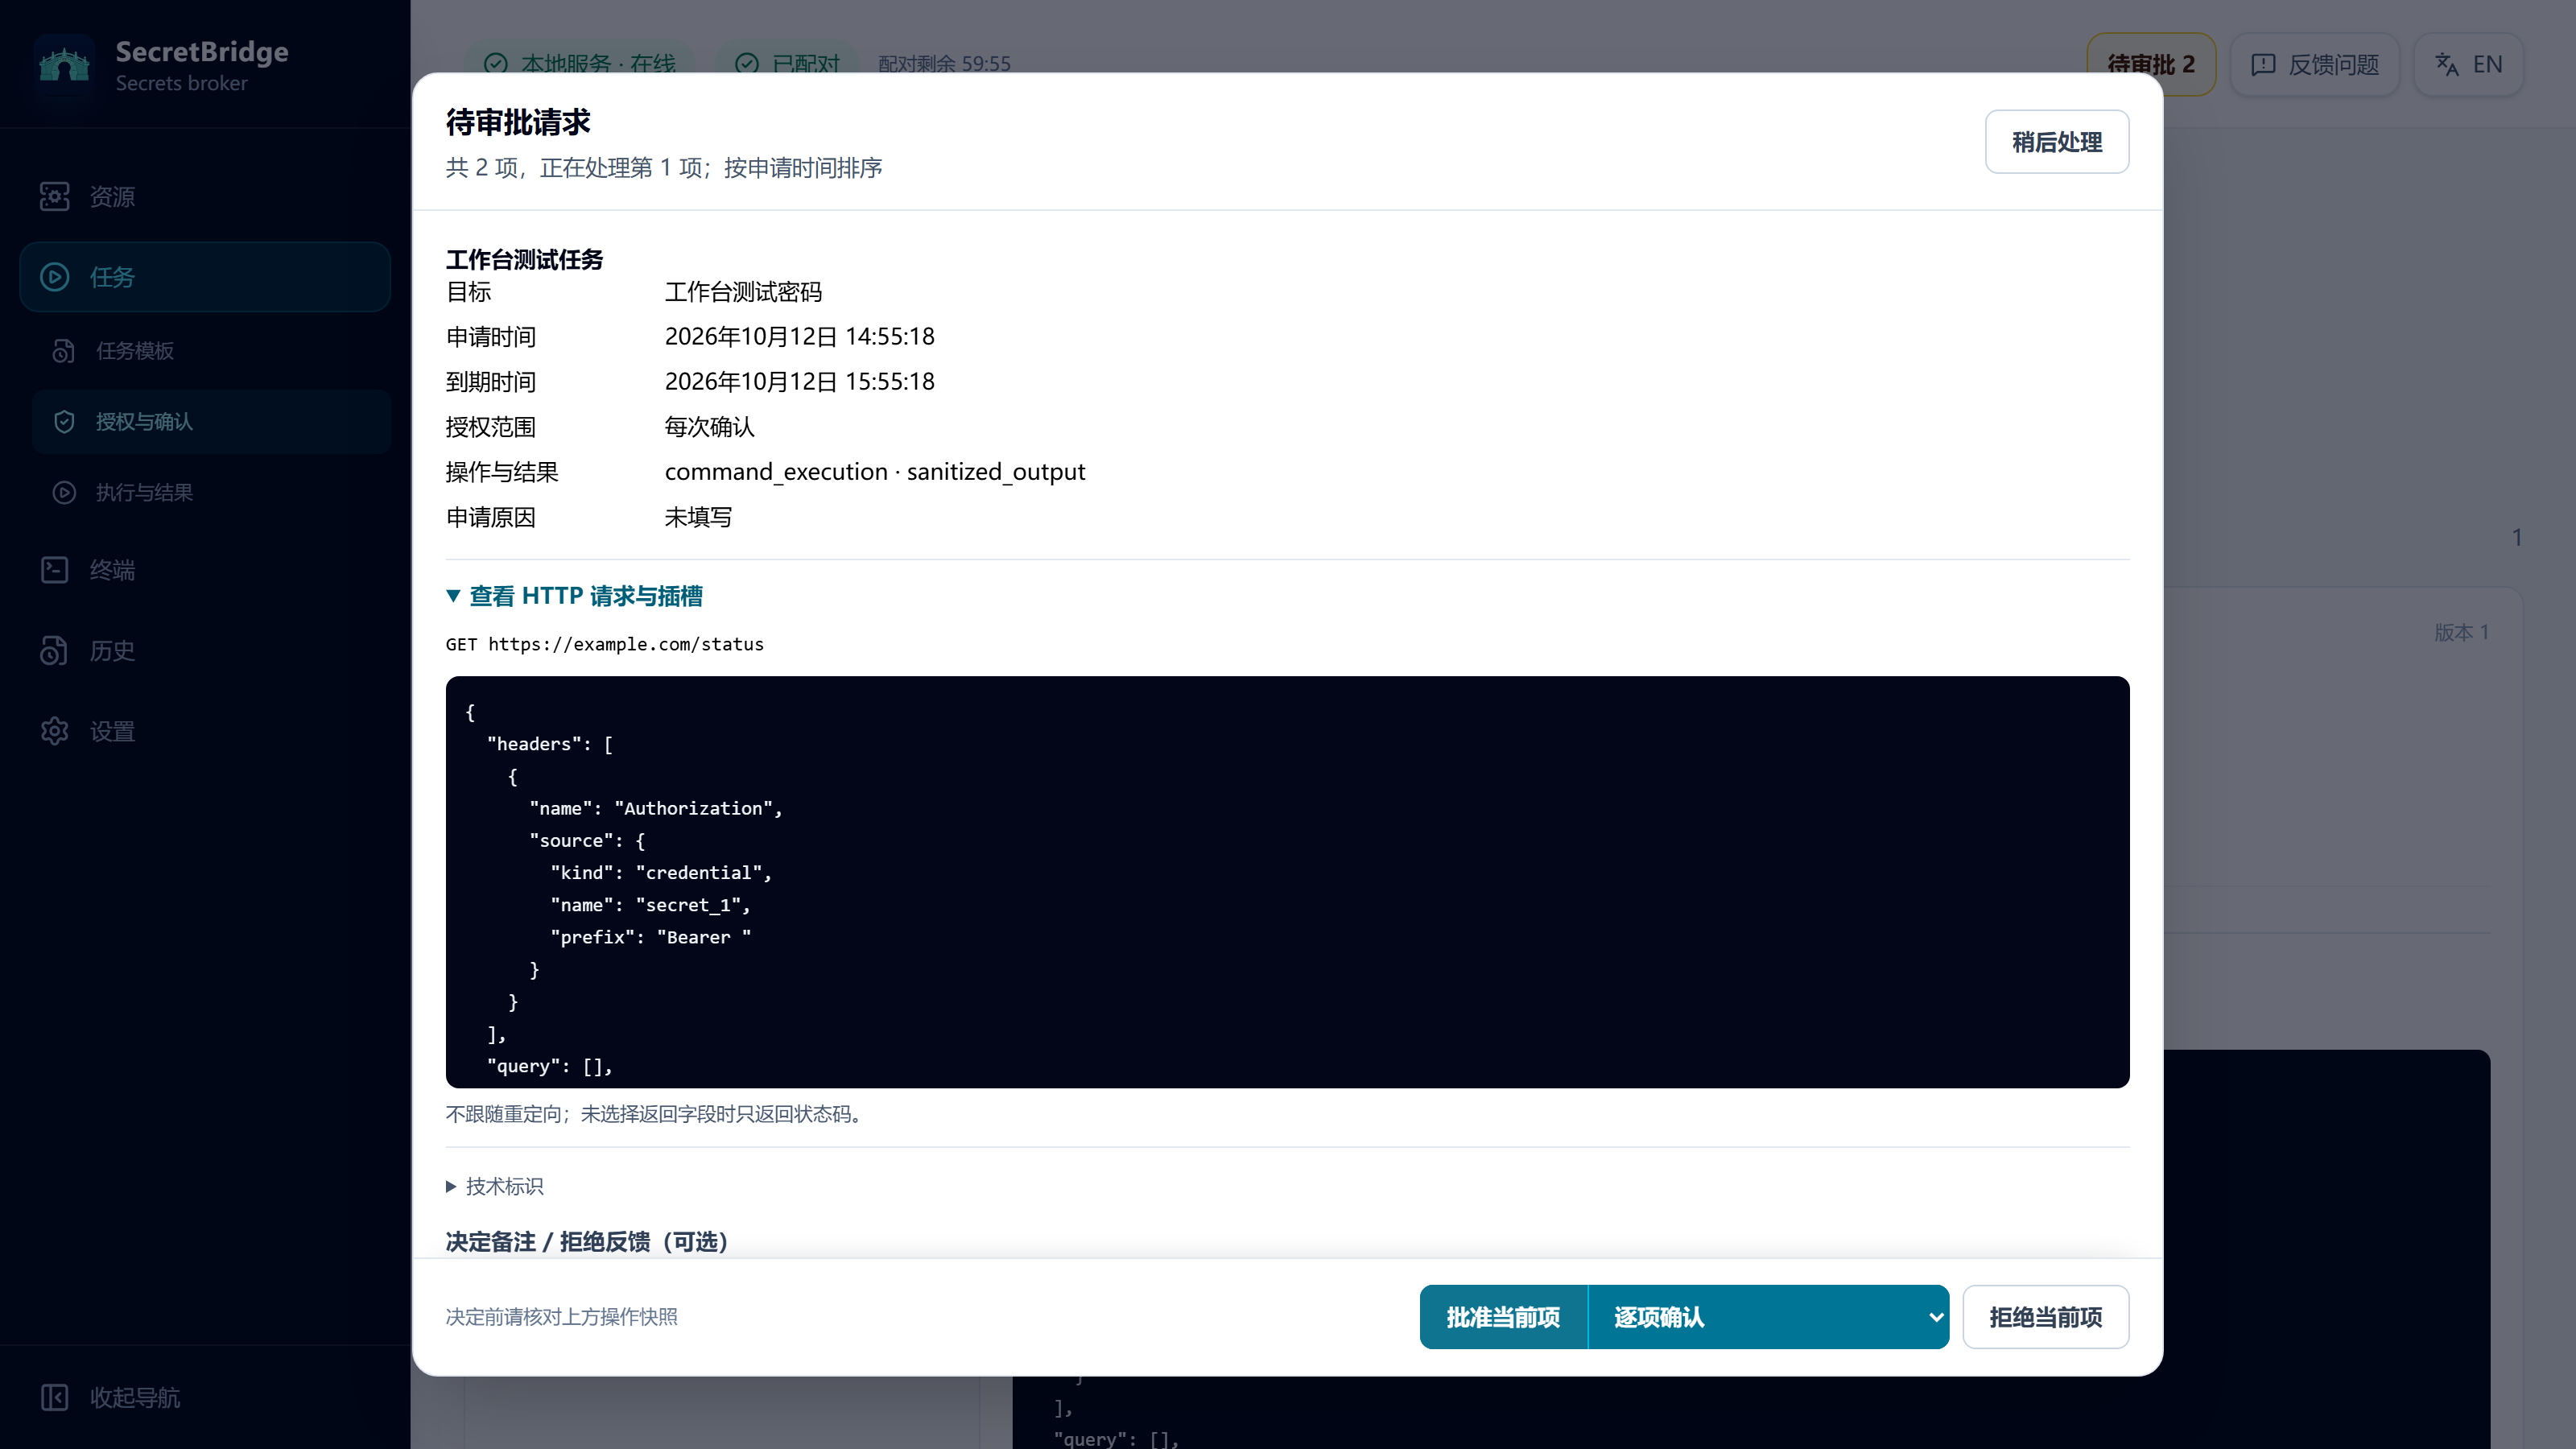
Task: Click the 工作台测试任务 heading
Action: [524, 260]
